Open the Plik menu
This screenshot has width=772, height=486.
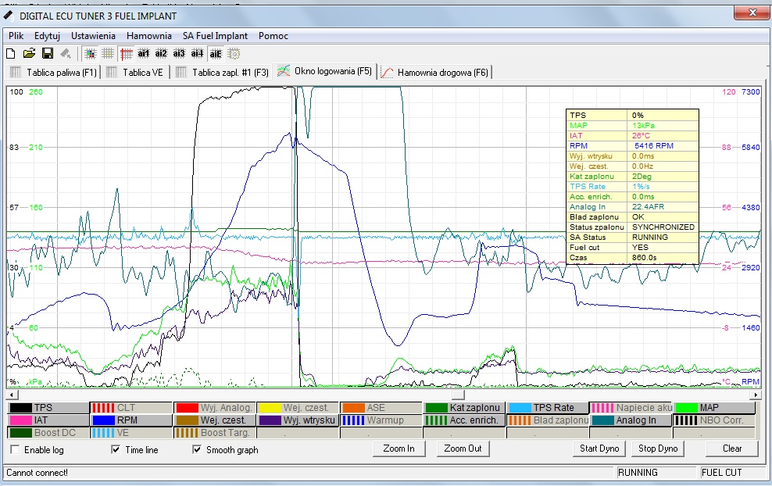(16, 36)
